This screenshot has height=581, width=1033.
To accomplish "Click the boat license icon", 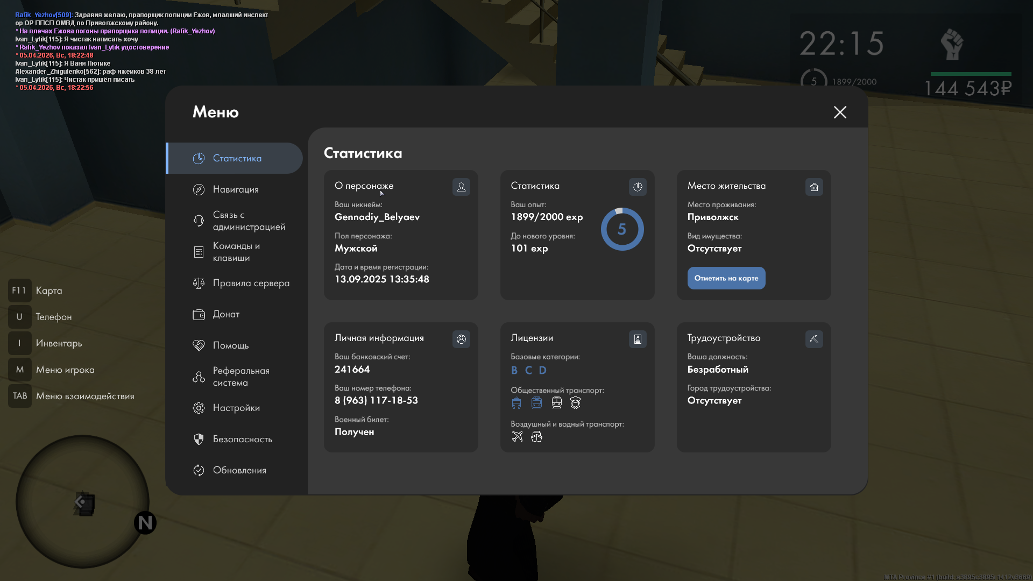I will 536,437.
